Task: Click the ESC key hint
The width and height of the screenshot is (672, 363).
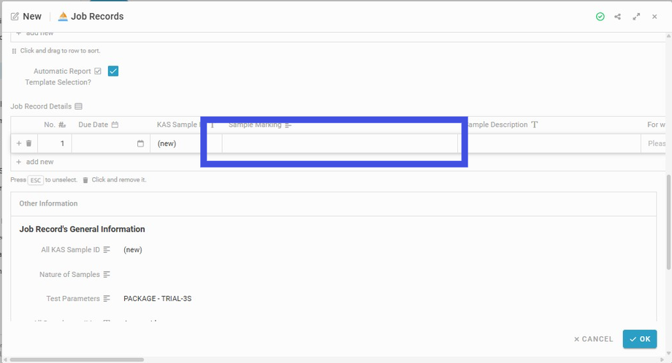Action: 36,180
